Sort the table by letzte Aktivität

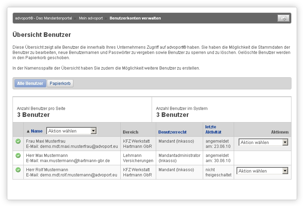click(213, 129)
